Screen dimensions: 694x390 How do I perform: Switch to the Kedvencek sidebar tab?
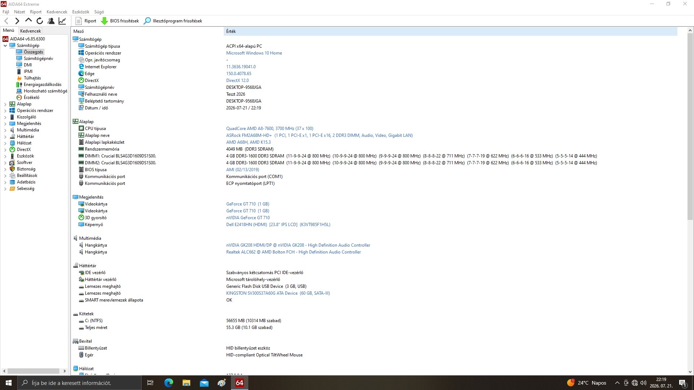(x=31, y=31)
